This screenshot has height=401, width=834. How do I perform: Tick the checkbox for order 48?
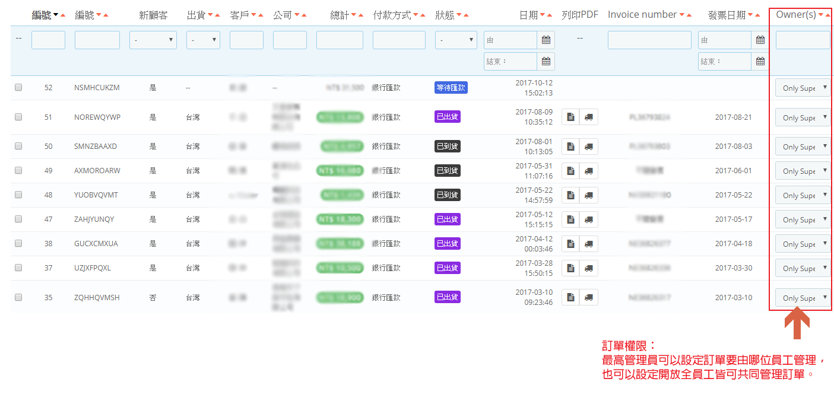point(18,195)
